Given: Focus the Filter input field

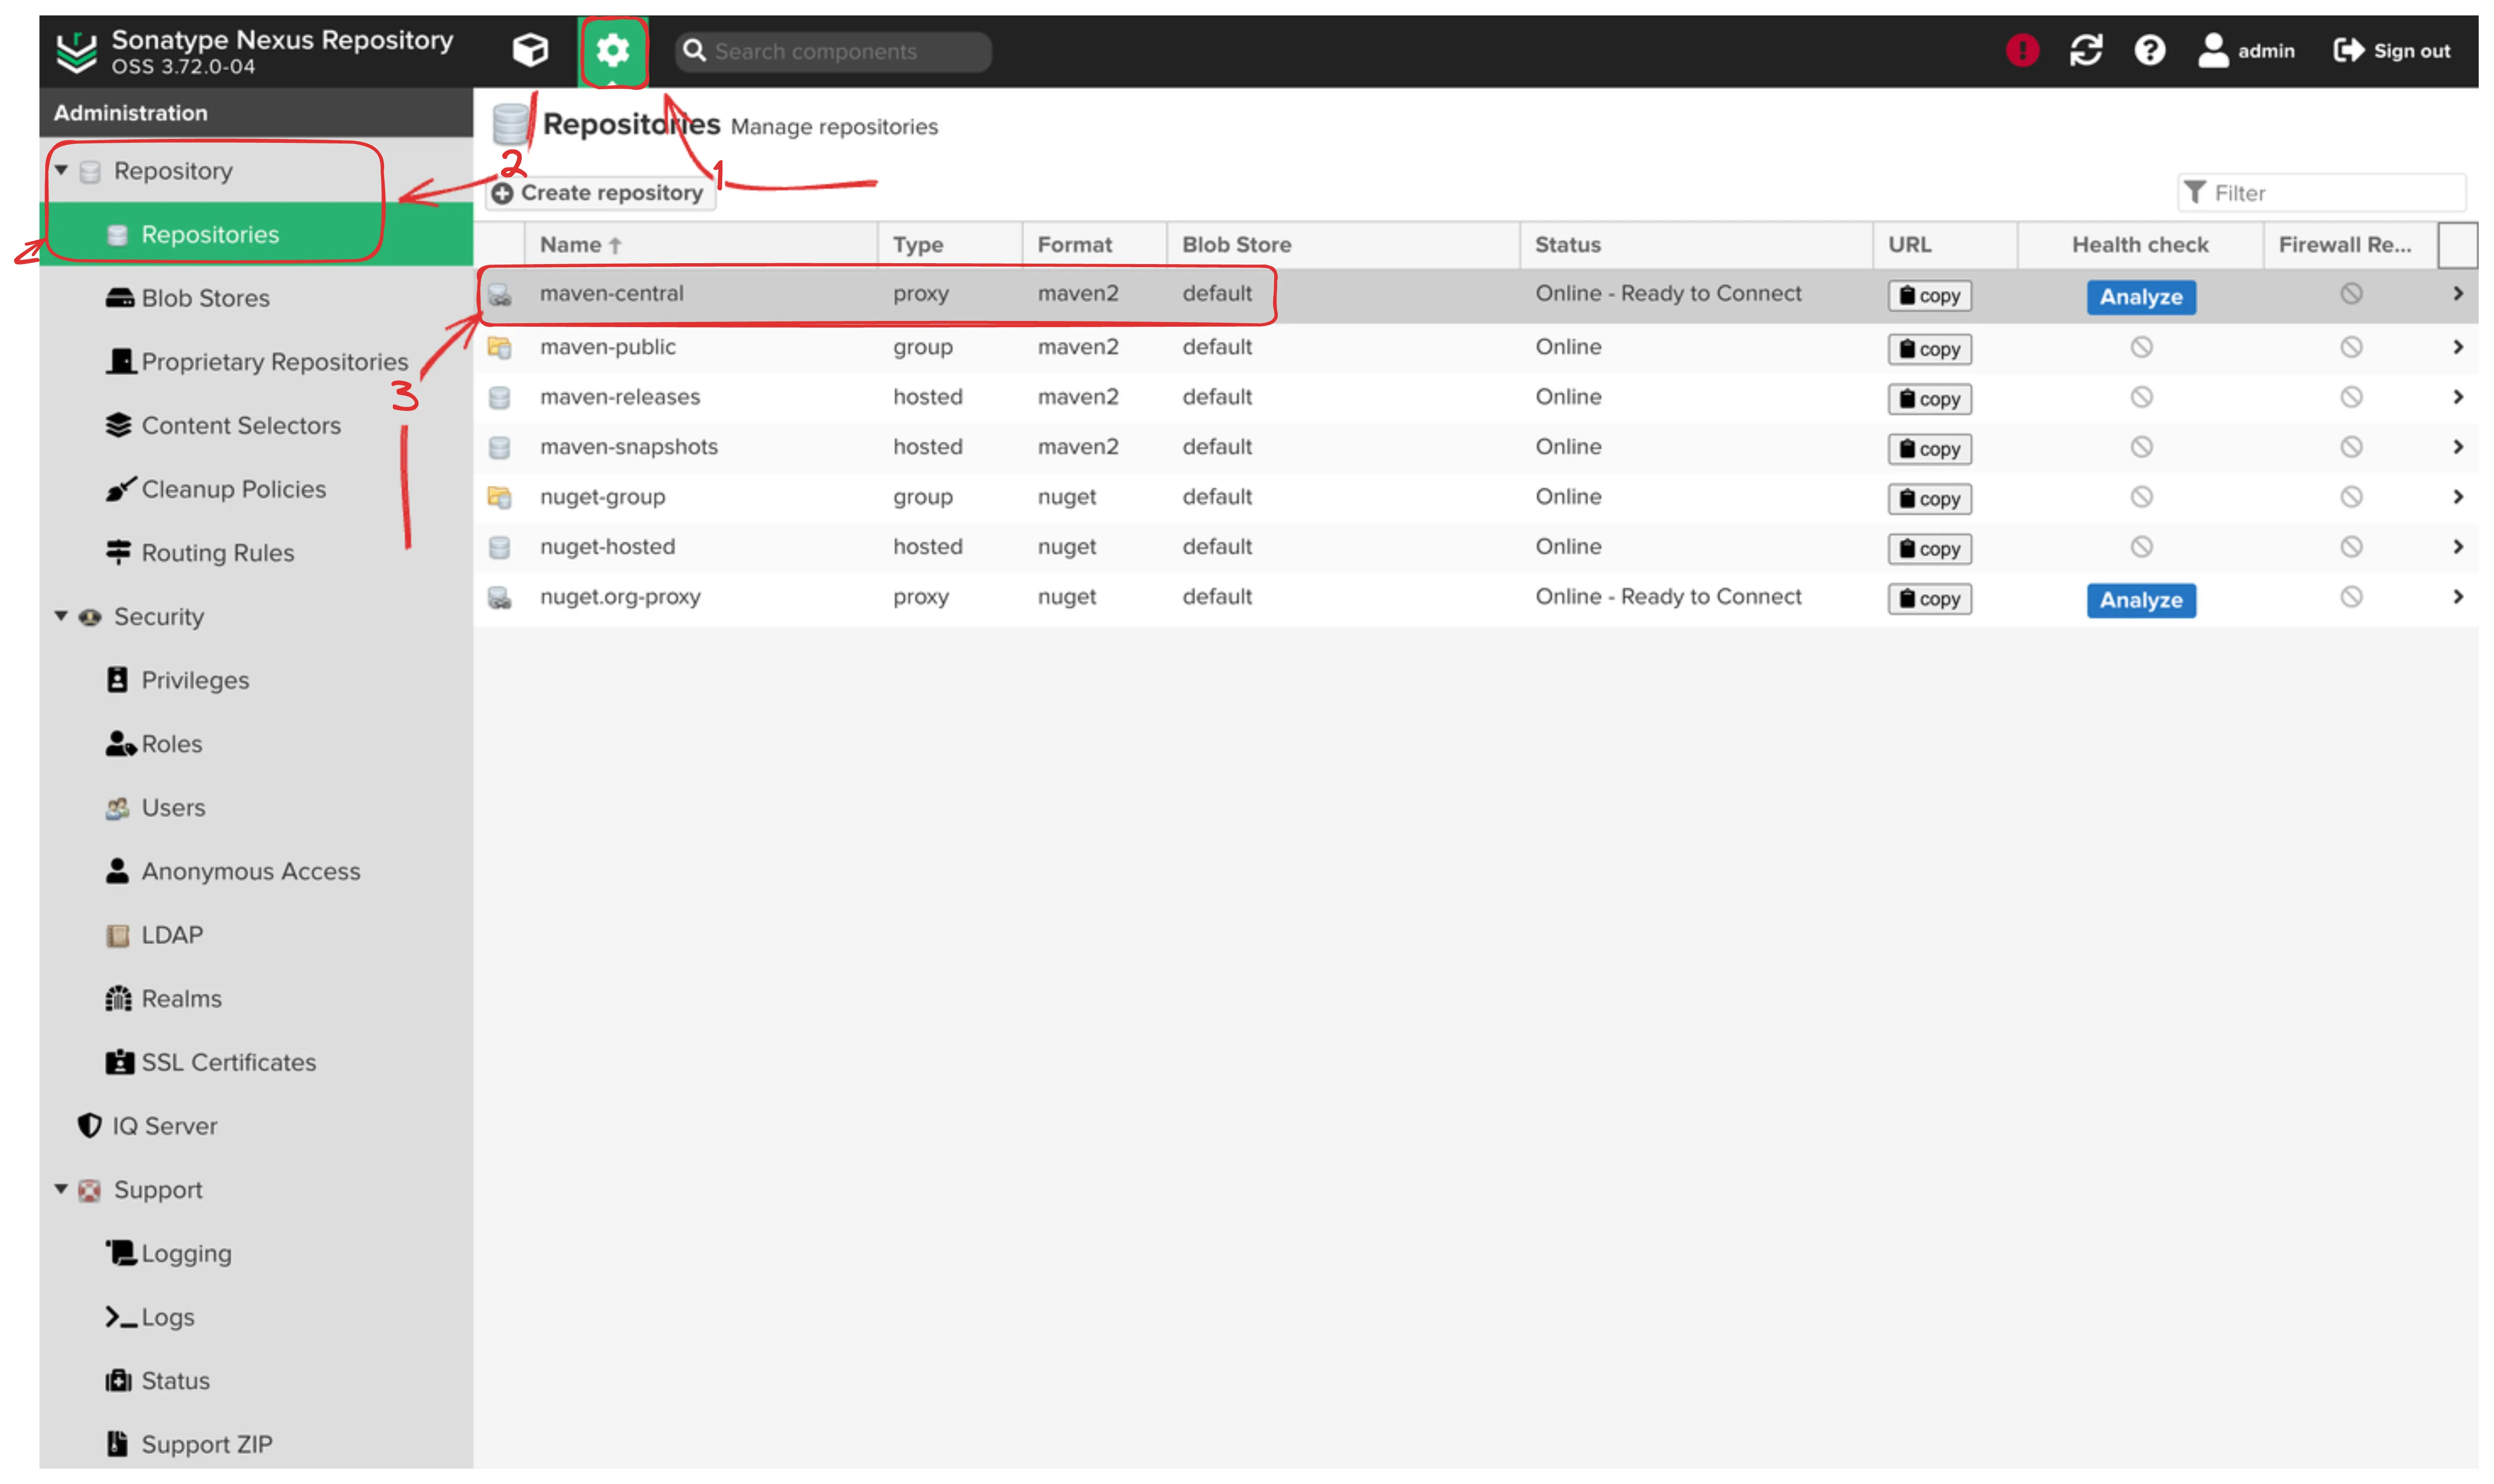Looking at the screenshot, I should coord(2321,193).
